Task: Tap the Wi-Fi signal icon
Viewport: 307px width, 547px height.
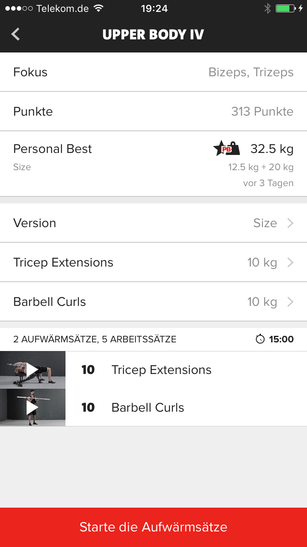Action: tap(98, 9)
